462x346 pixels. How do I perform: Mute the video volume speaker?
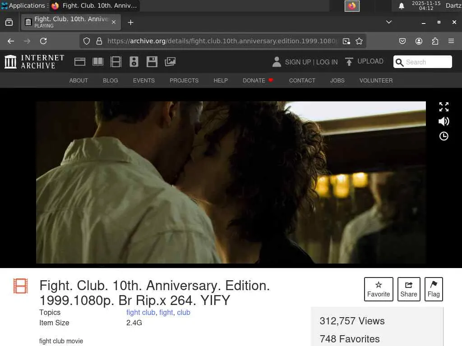point(444,121)
